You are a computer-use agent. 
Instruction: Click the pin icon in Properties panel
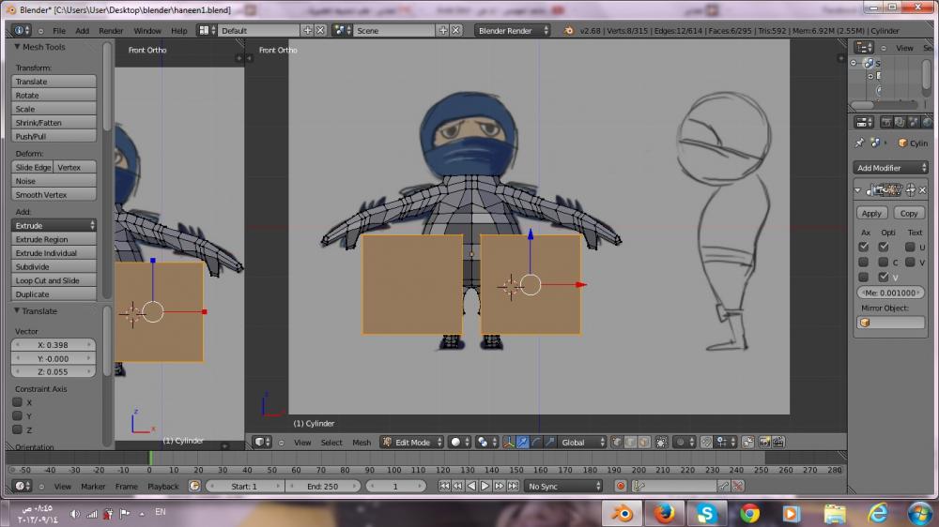[x=859, y=143]
